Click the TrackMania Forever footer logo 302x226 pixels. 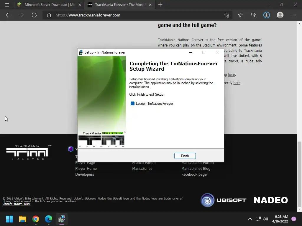tap(28, 152)
